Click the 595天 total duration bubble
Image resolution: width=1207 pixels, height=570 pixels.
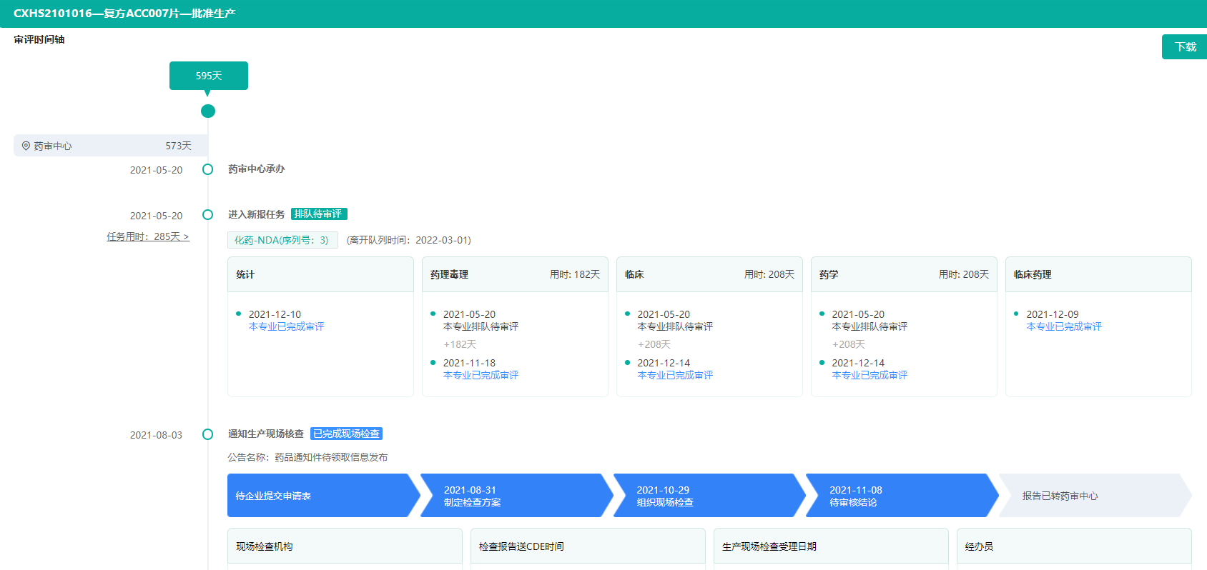(208, 76)
